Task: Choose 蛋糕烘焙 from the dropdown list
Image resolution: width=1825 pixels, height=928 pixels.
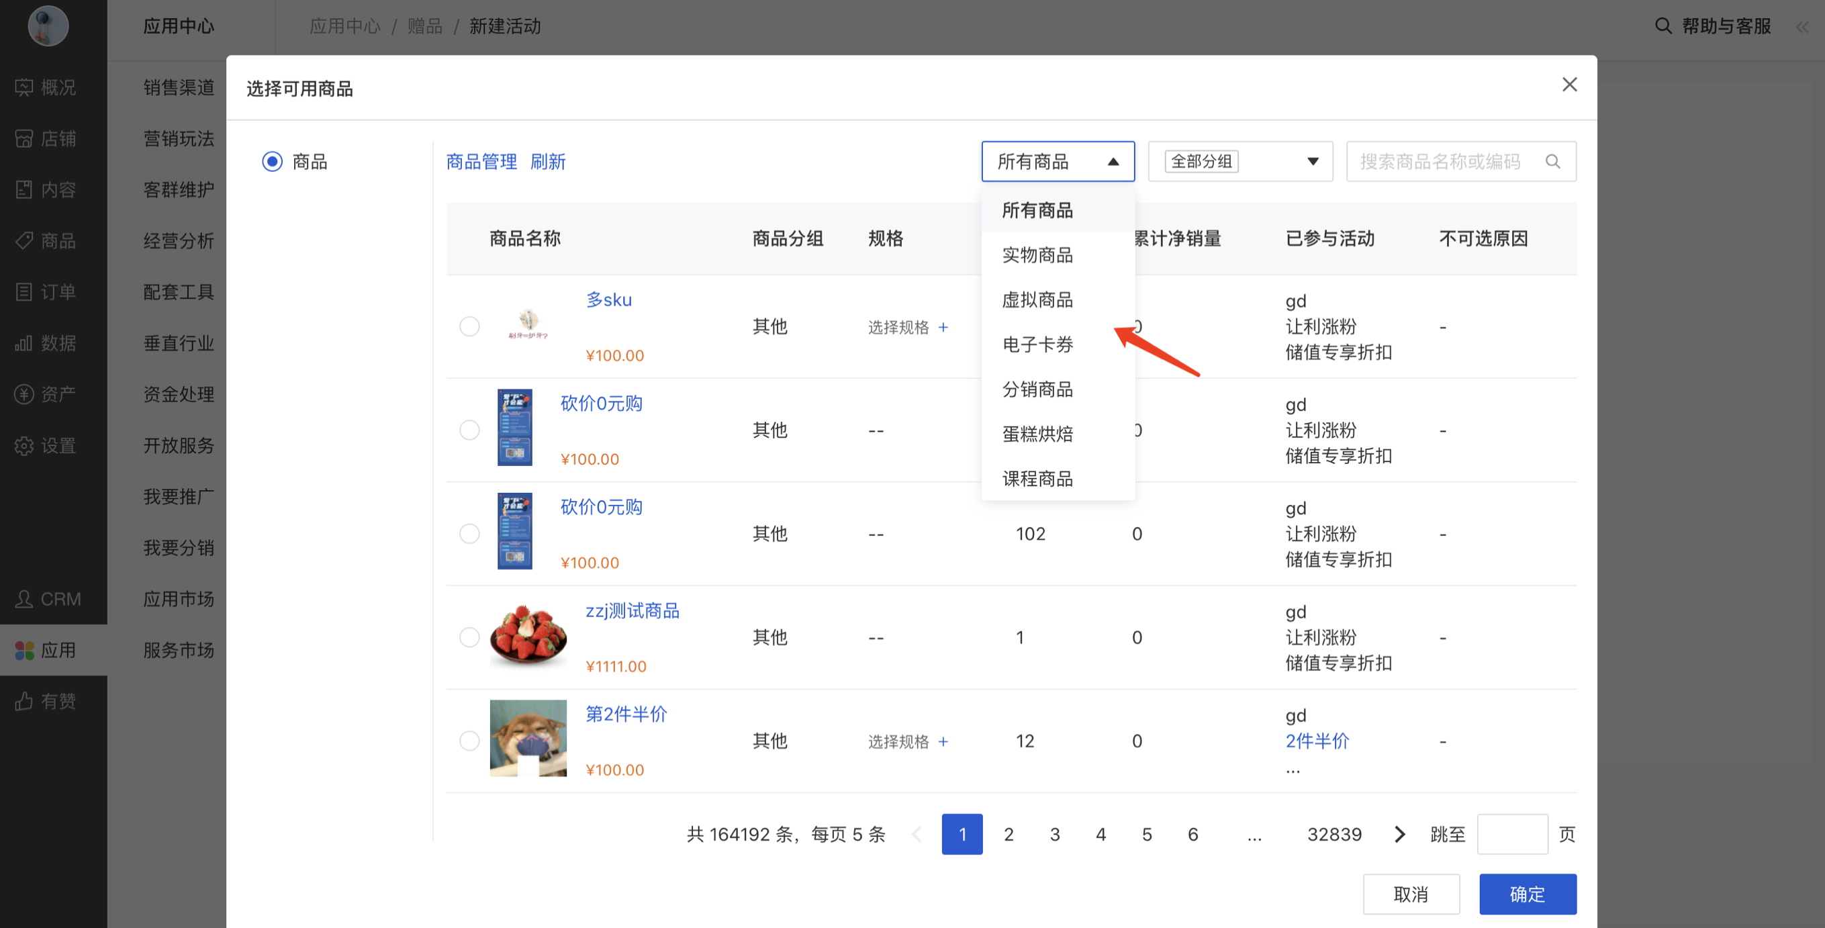Action: click(1058, 434)
